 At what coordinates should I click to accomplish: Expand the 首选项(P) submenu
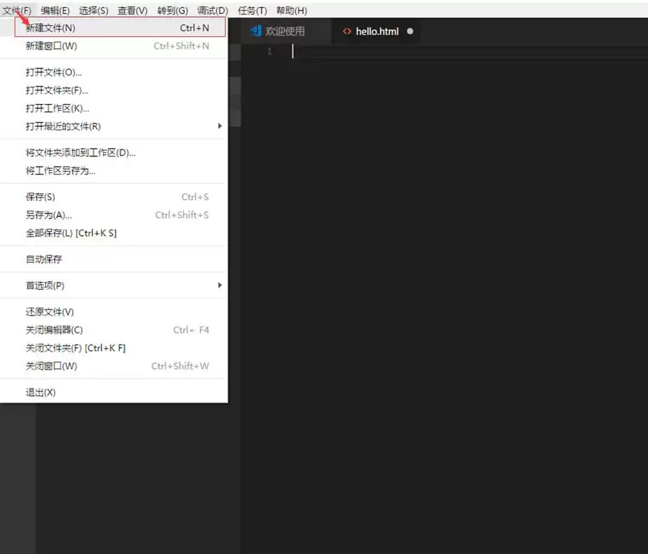coord(45,285)
